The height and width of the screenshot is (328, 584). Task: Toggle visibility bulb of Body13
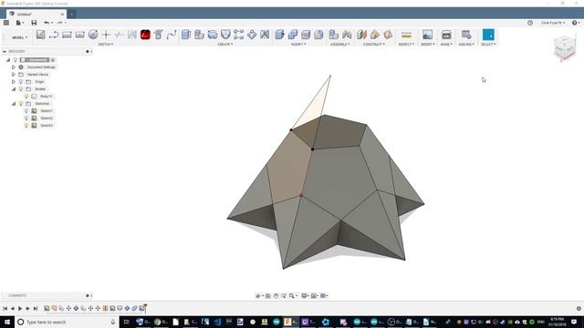(26, 97)
